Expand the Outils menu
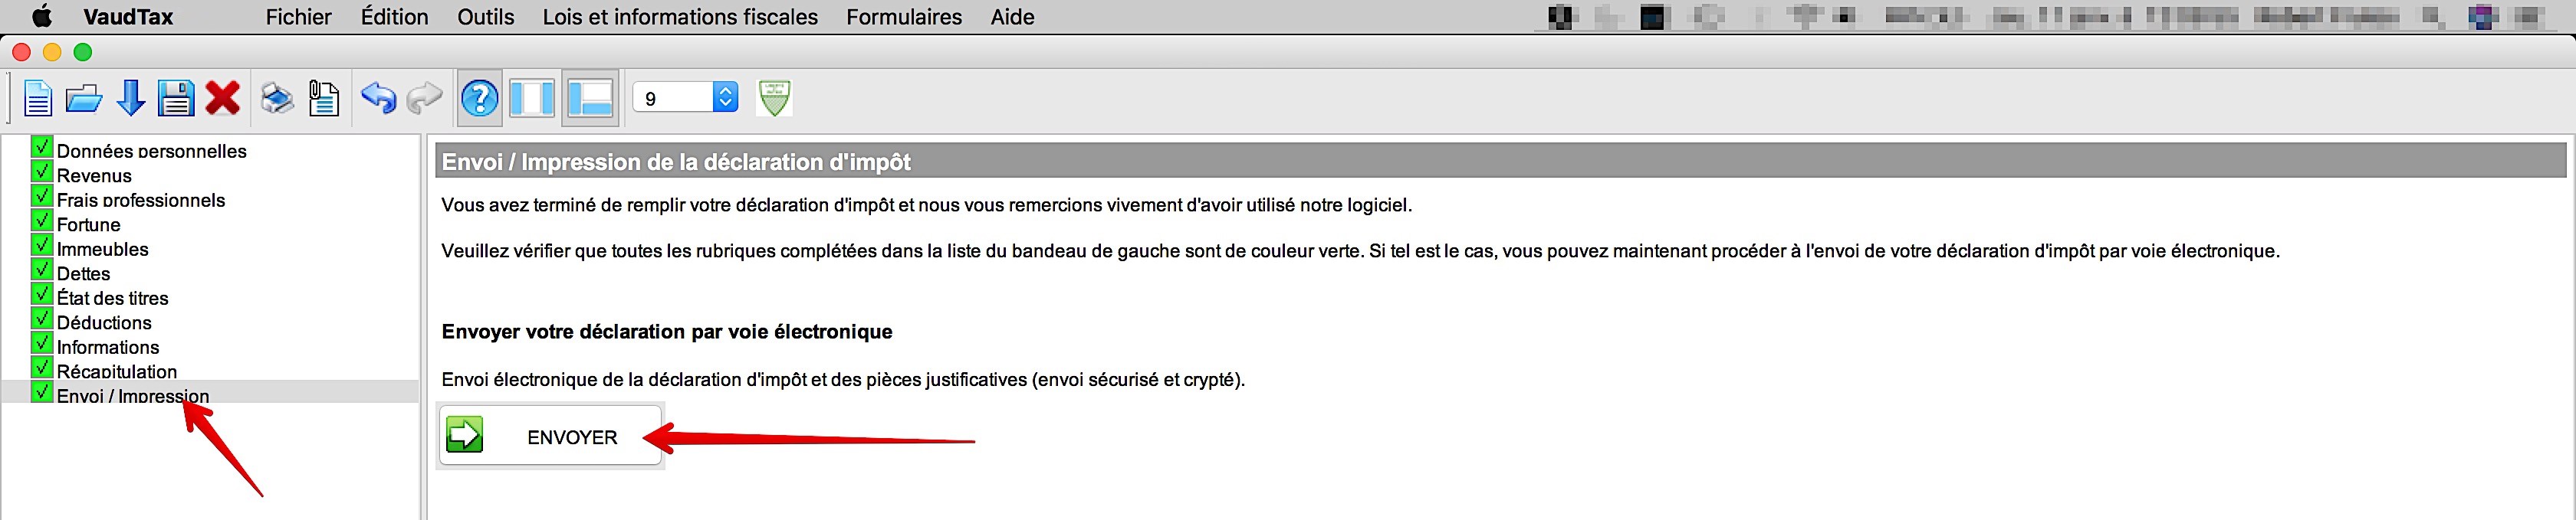This screenshot has width=2576, height=520. (x=486, y=17)
